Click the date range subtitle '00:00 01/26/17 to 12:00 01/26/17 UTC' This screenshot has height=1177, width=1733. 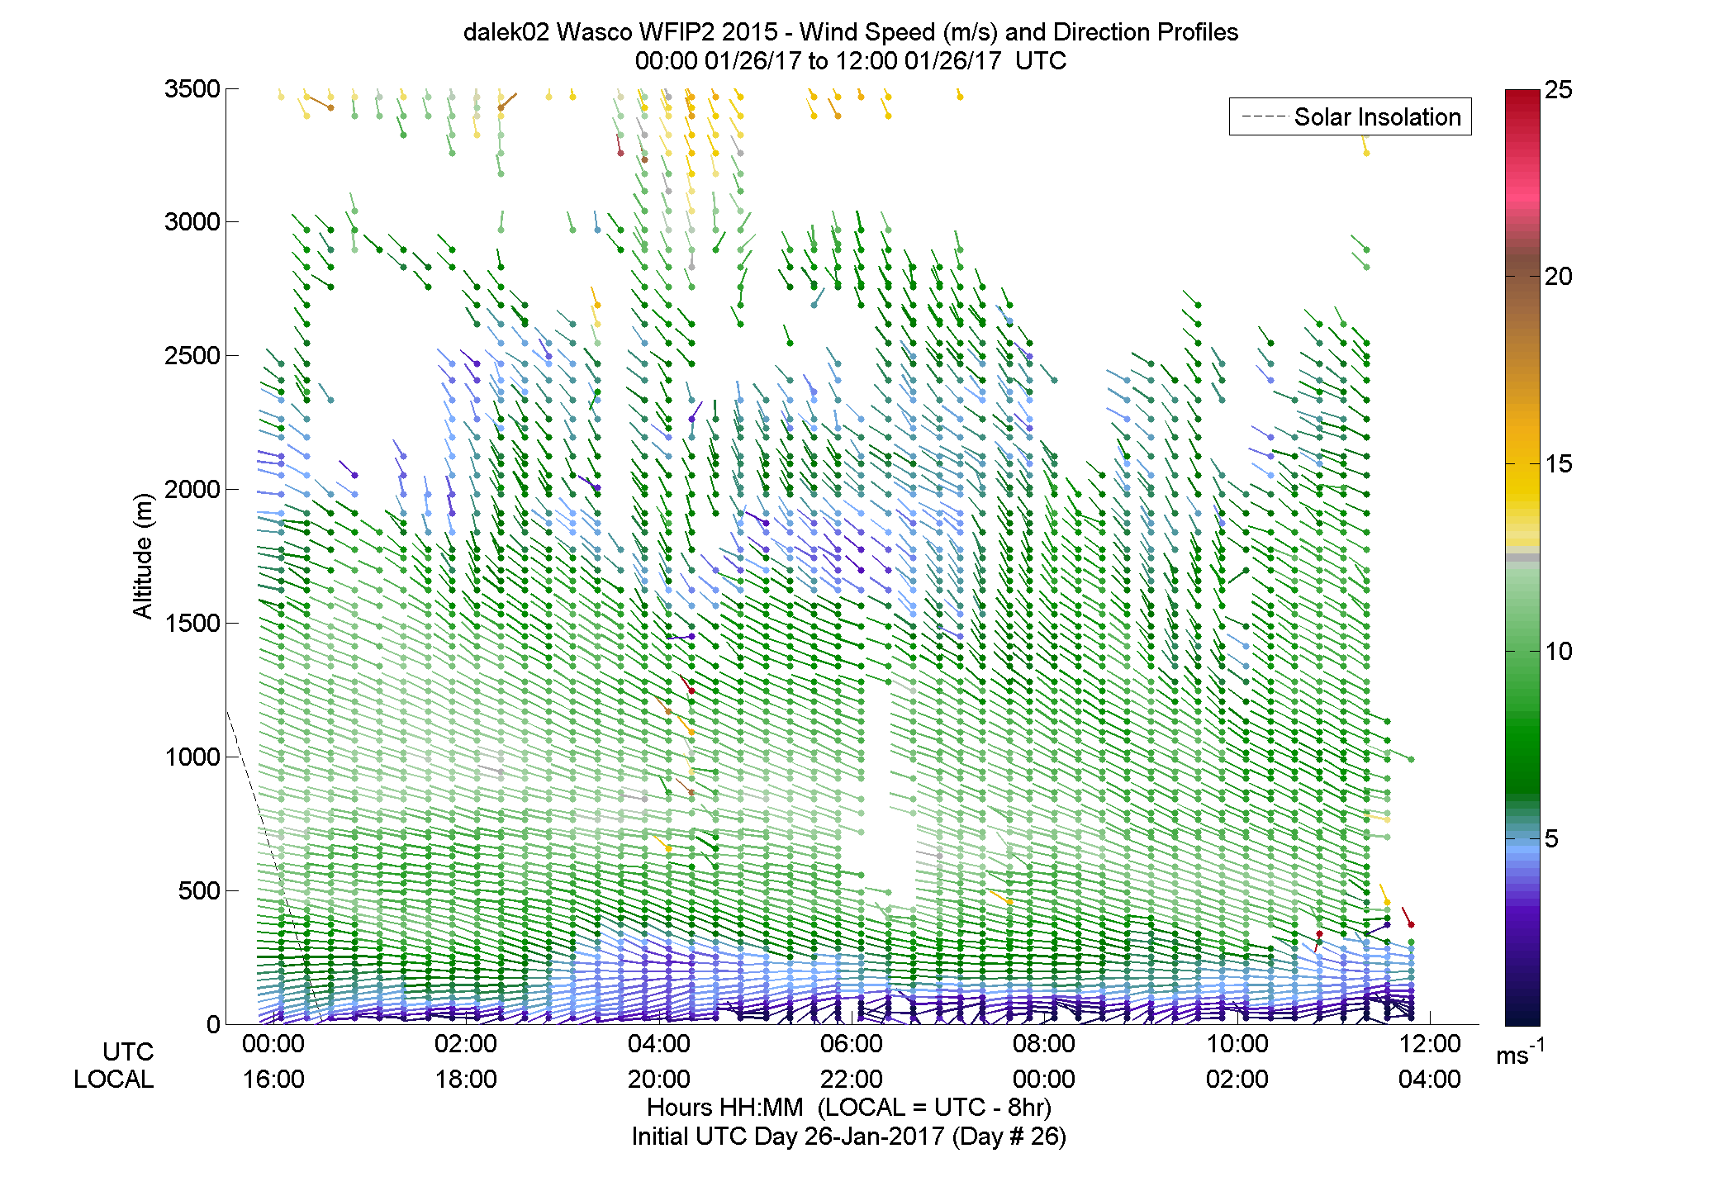850,61
